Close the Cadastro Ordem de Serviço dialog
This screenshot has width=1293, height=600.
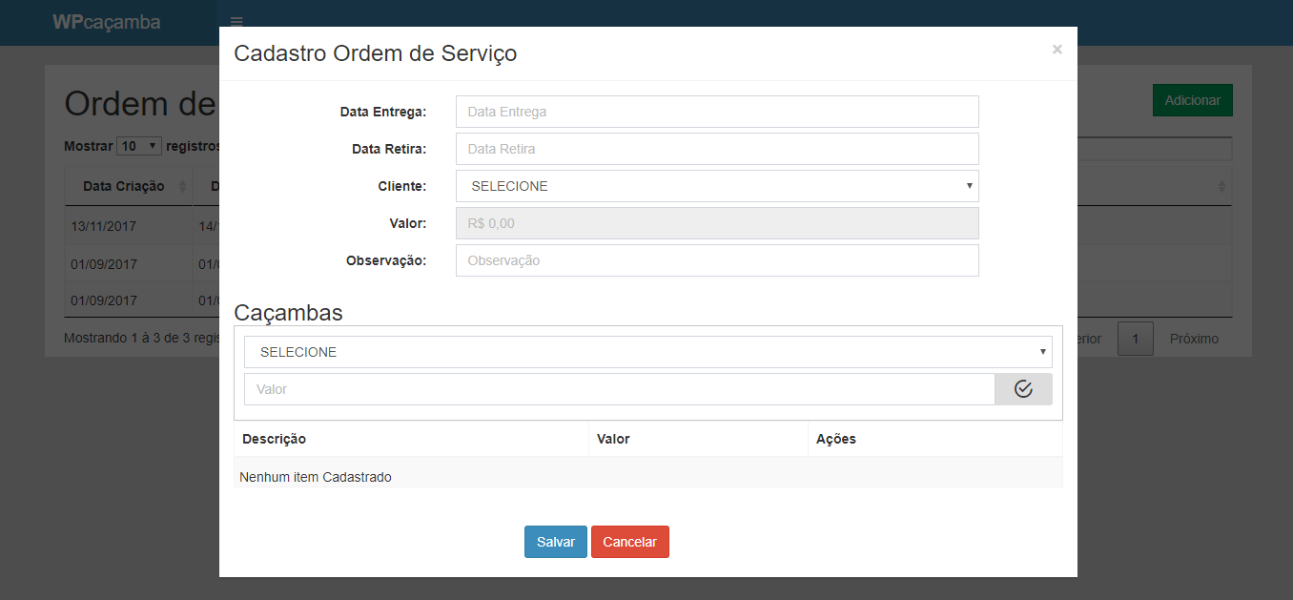click(x=1057, y=50)
